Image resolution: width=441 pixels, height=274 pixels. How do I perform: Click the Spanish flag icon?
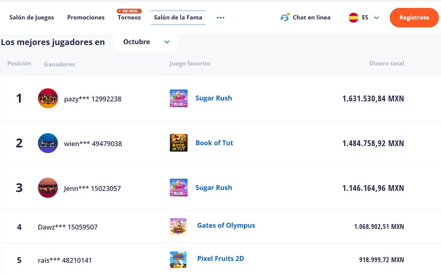pos(353,18)
